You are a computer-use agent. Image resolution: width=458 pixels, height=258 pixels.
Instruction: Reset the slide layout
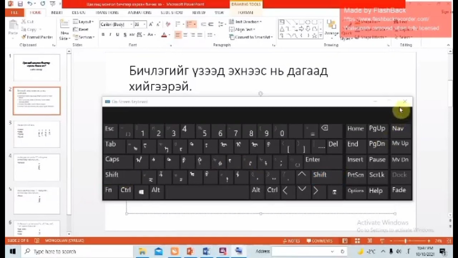[x=81, y=29]
